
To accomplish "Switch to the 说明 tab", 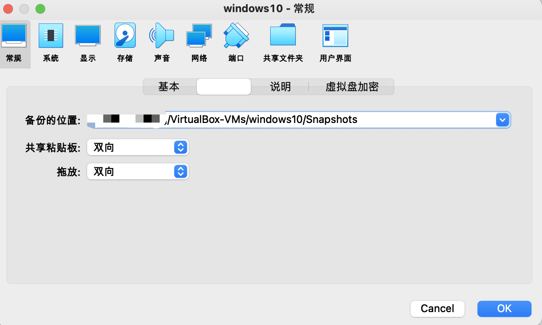I will [280, 87].
